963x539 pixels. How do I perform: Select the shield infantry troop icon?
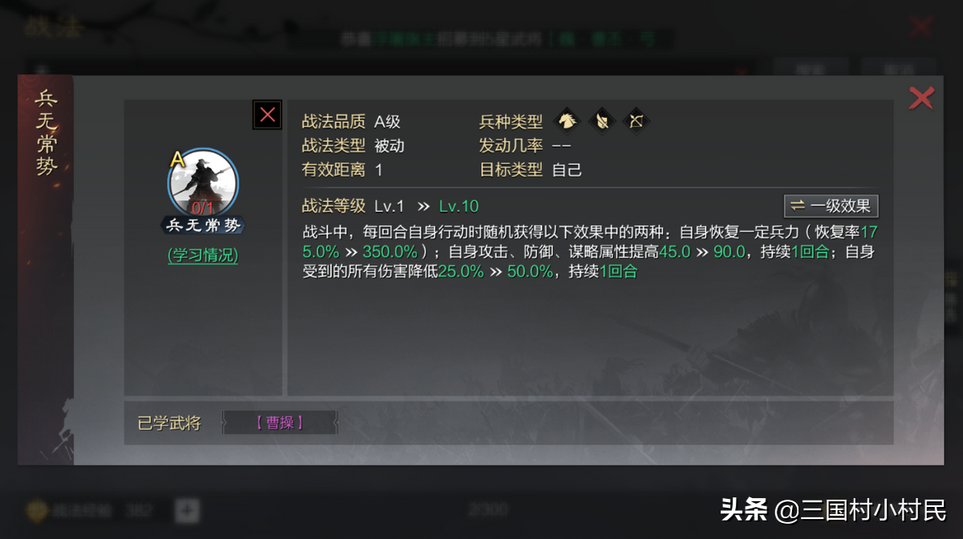602,121
